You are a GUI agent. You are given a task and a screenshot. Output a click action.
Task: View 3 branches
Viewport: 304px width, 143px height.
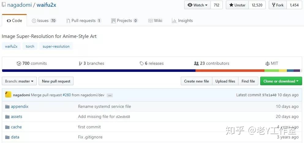coord(91,64)
